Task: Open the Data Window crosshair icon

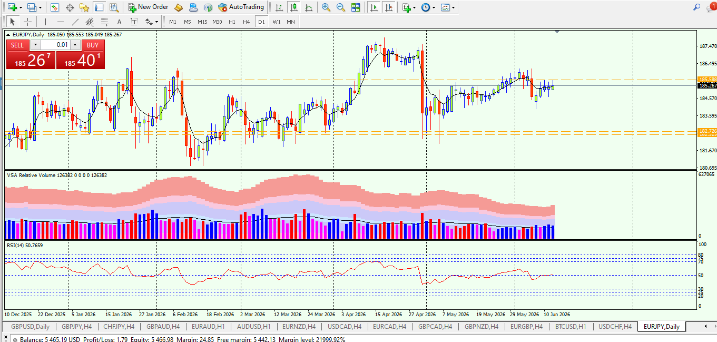Action: point(69,7)
